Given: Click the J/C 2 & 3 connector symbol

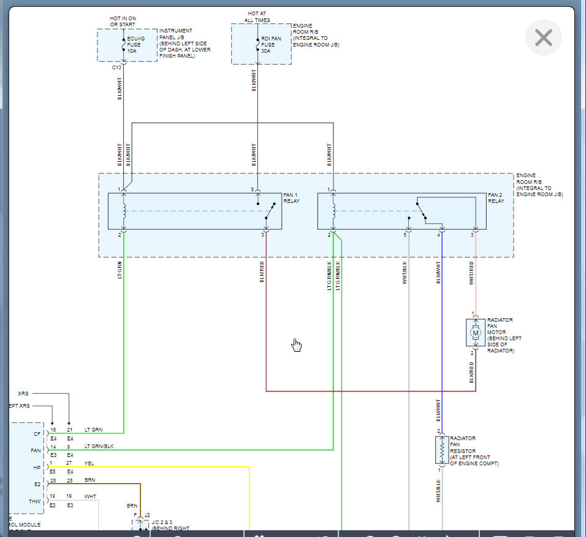Looking at the screenshot, I should click(x=140, y=525).
